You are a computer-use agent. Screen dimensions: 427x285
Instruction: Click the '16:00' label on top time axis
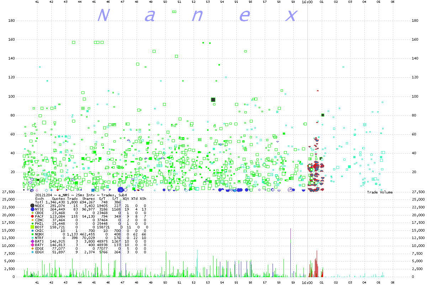[x=307, y=2]
